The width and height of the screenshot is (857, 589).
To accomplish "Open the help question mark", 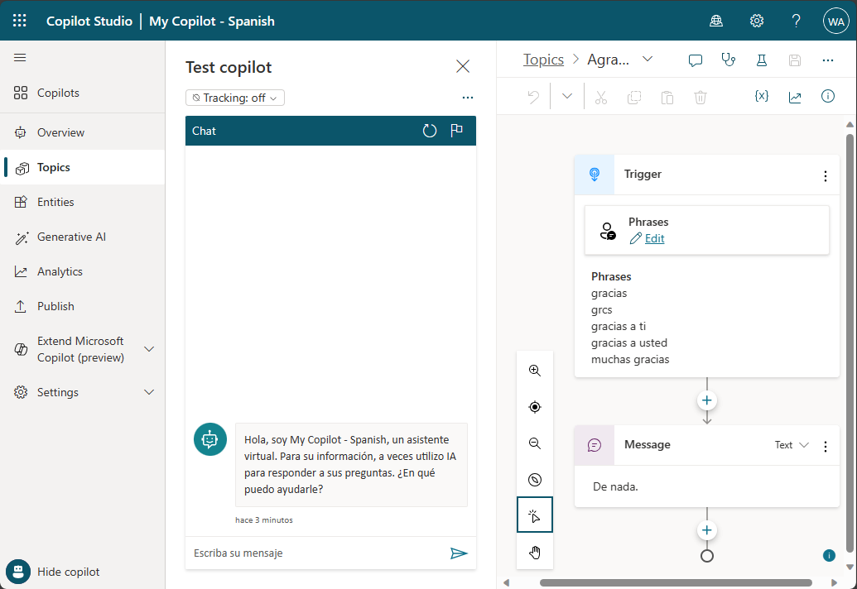I will tap(797, 21).
